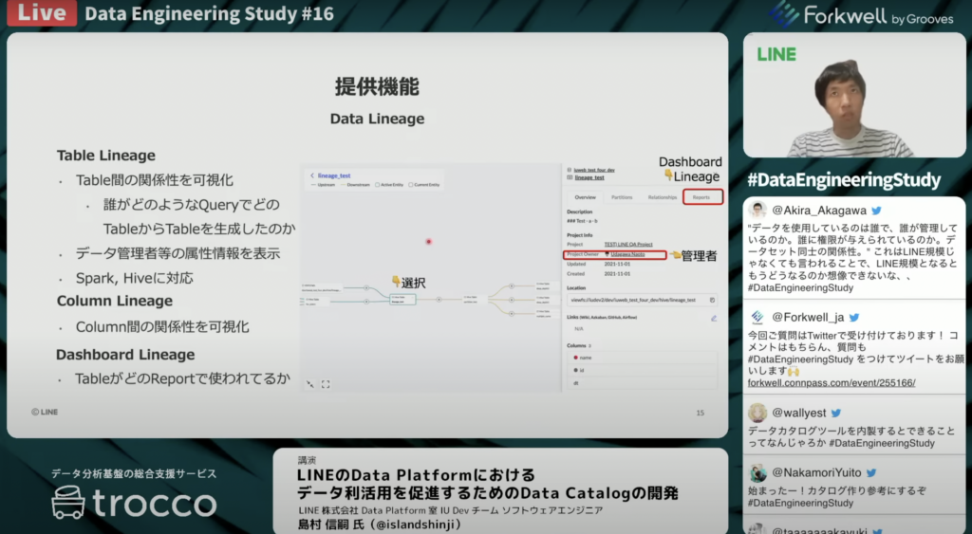The height and width of the screenshot is (534, 972).
Task: Open the Relationships tab
Action: [663, 197]
